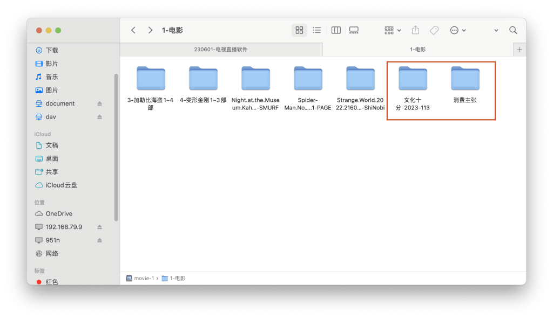Select the Strange.World.2022 folder

tap(360, 88)
